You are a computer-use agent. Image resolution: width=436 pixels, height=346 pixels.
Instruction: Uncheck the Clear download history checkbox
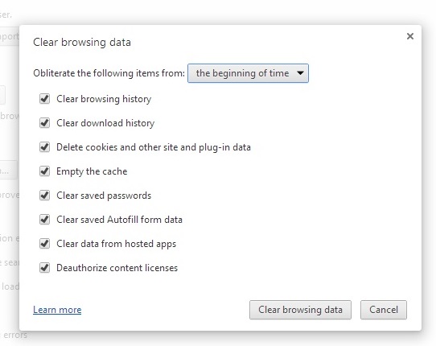click(44, 123)
